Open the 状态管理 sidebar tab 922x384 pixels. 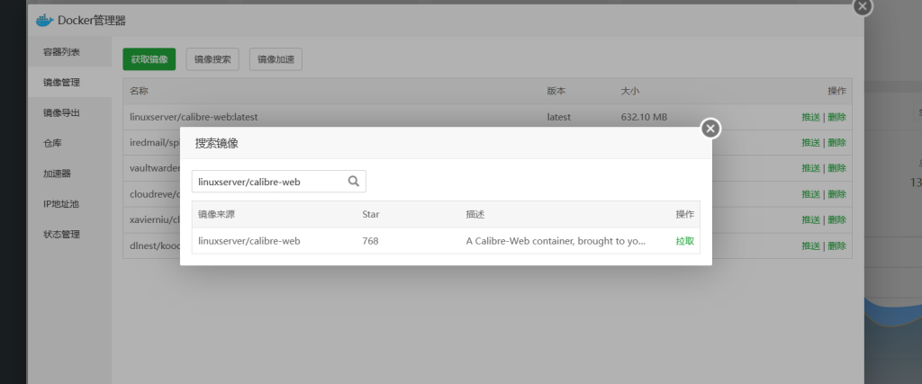[69, 235]
